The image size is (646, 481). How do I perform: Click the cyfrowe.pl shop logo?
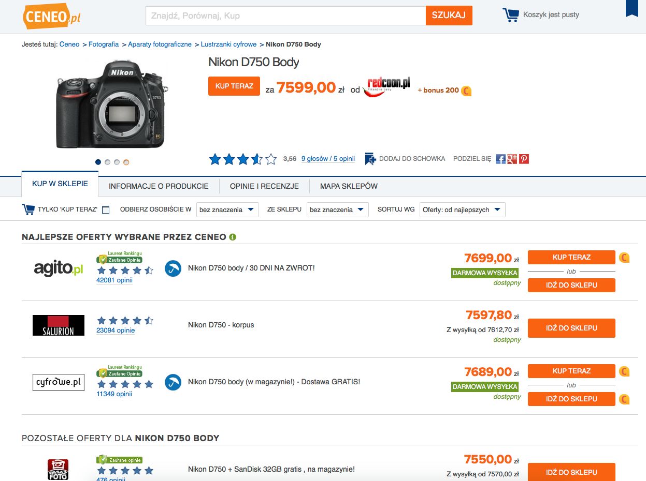pos(59,382)
